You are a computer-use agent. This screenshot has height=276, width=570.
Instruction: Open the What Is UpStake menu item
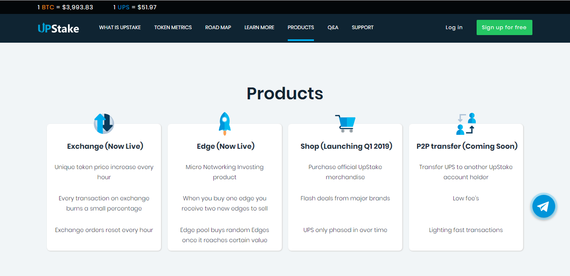pyautogui.click(x=120, y=27)
